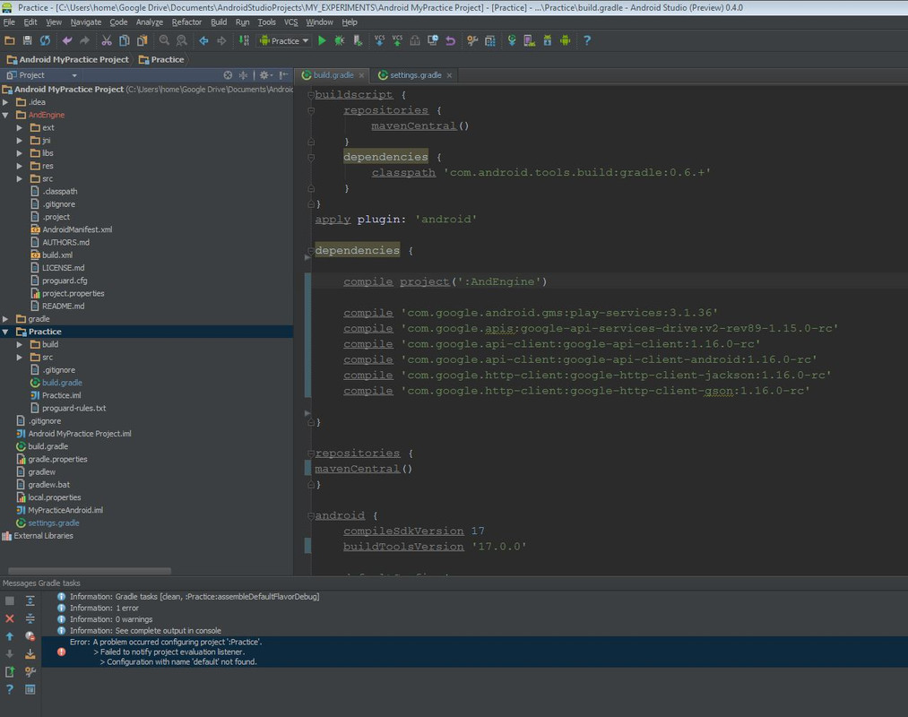Screen dimensions: 908x717
Task: Click Export to text file icon in Messages
Action: (x=10, y=672)
